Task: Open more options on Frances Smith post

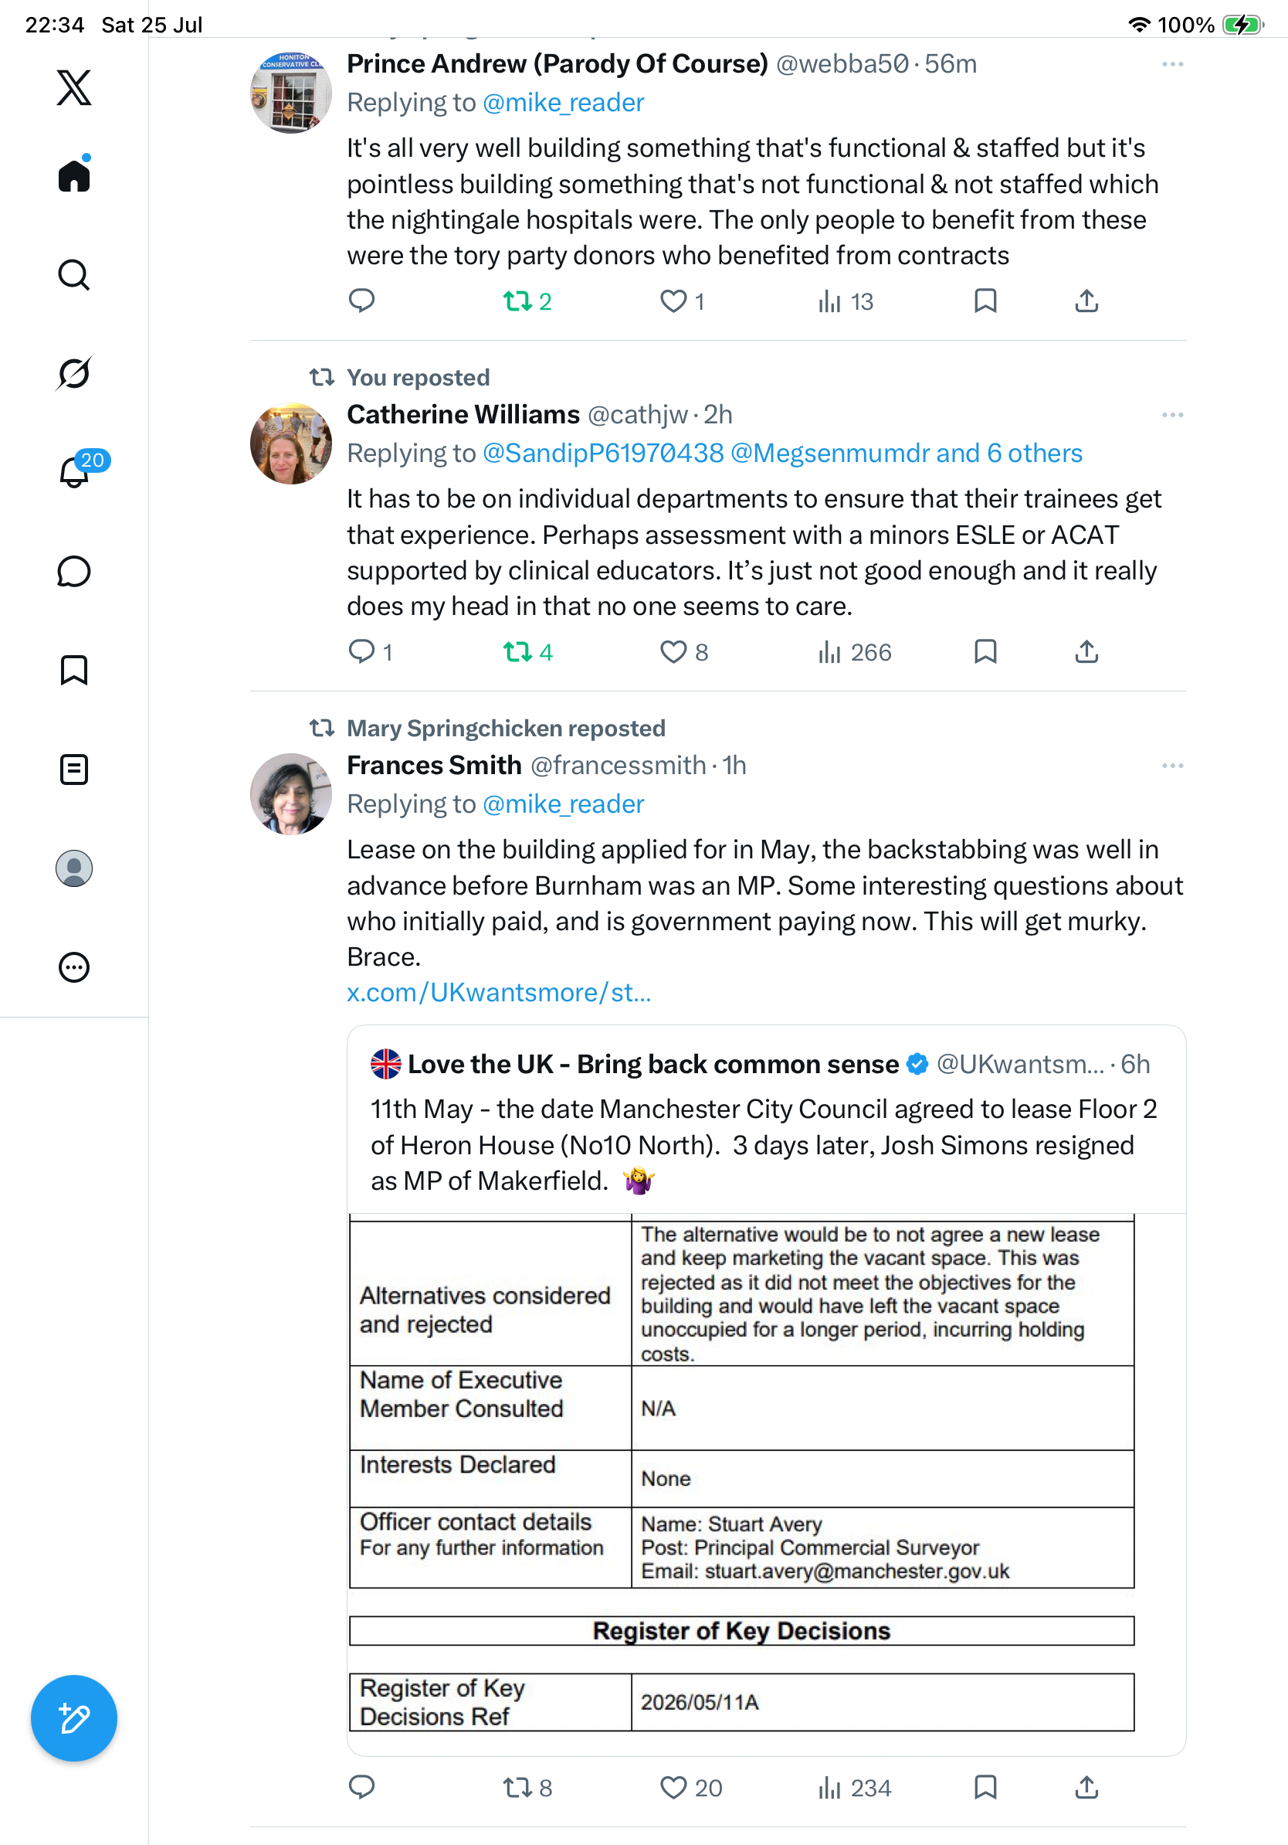Action: (1172, 766)
